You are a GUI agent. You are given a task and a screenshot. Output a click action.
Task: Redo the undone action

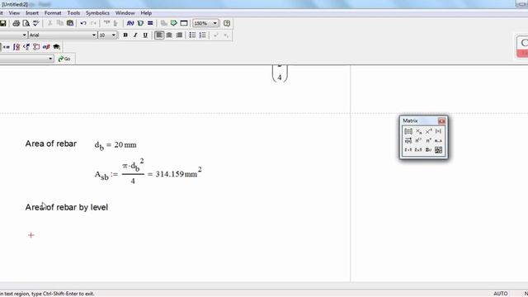93,23
